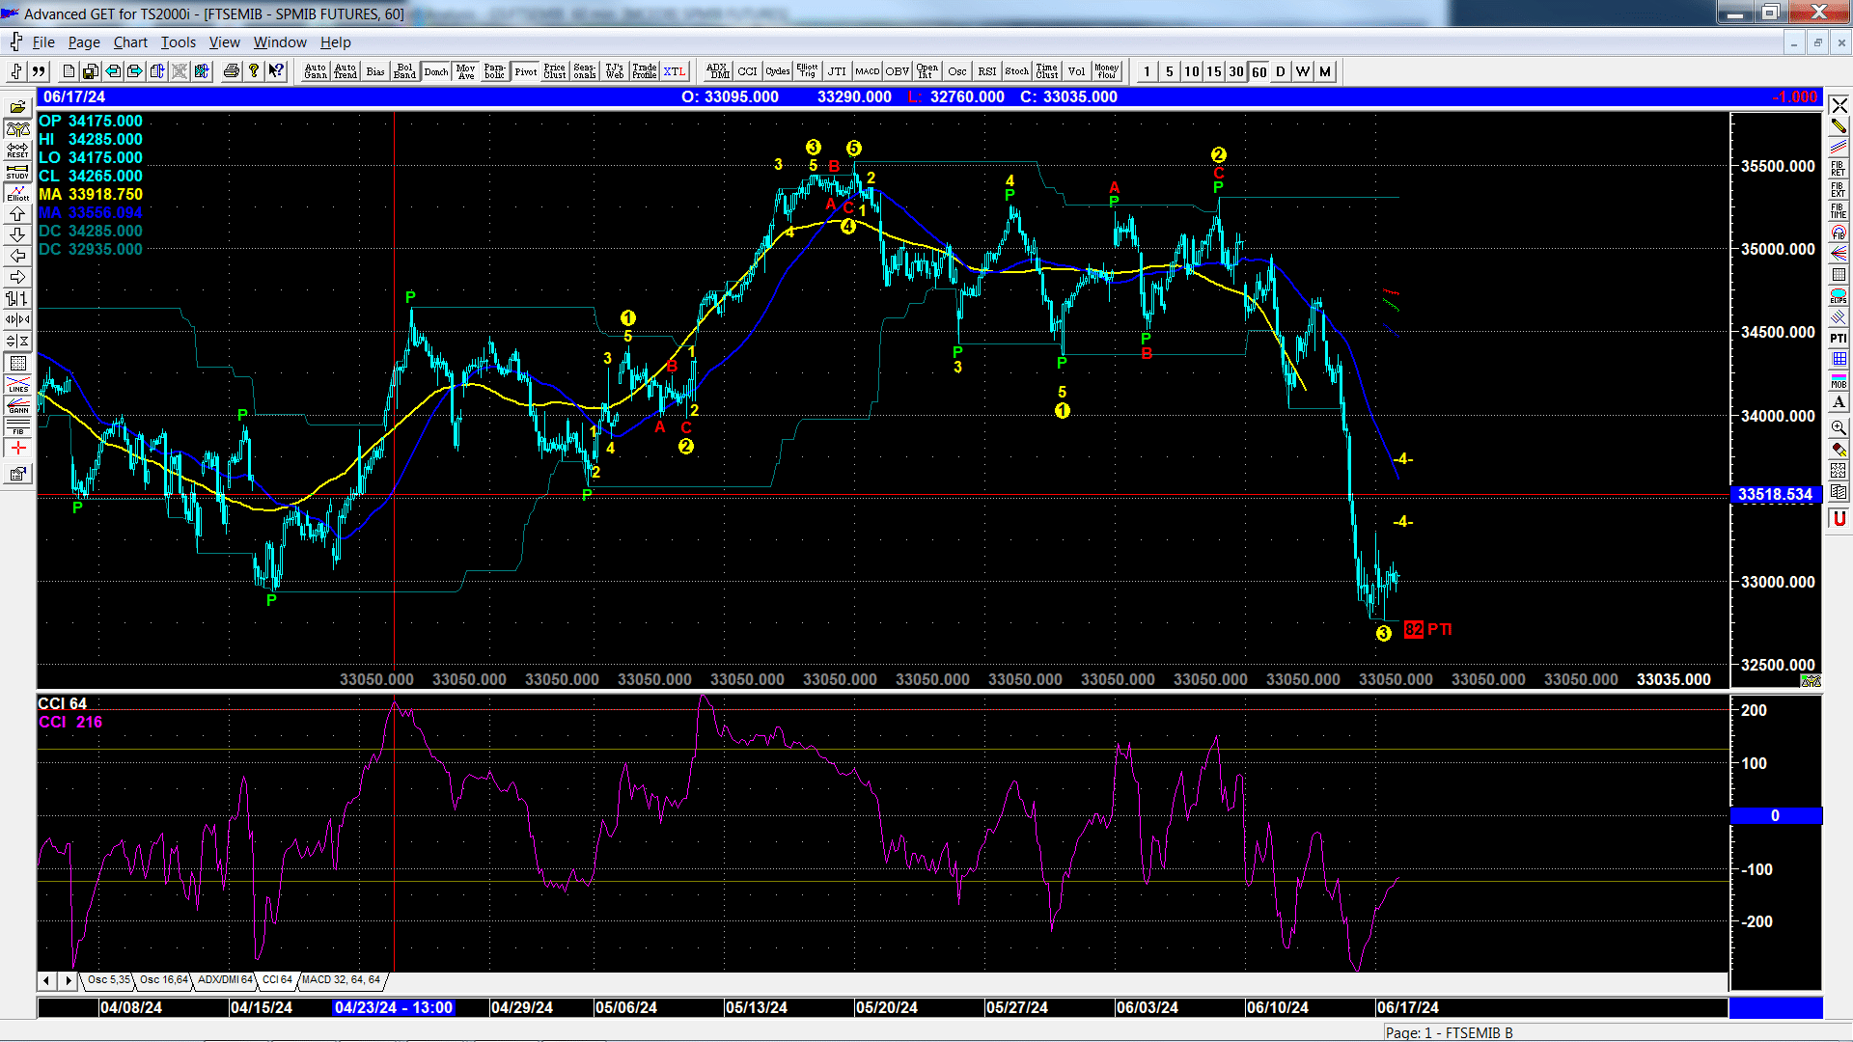Click the Elliott wave icon in sidebar
The height and width of the screenshot is (1042, 1853).
[17, 192]
